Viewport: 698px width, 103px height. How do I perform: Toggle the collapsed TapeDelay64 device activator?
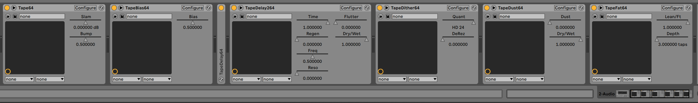[x=221, y=8]
